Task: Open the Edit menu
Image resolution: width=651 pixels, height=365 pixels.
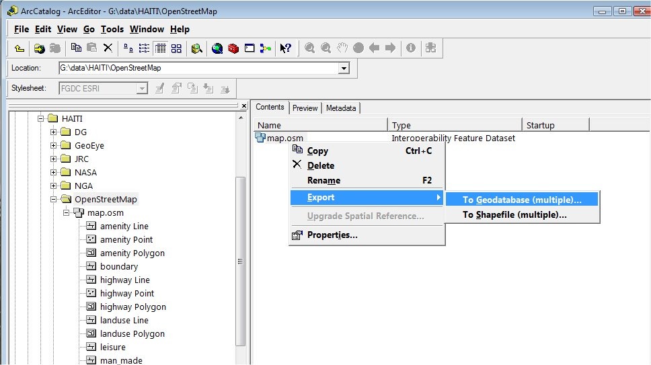Action: pyautogui.click(x=43, y=29)
